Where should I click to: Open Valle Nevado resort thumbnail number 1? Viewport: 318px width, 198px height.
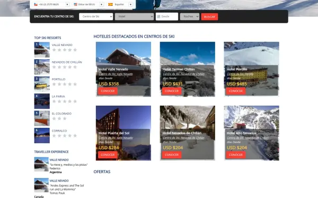tap(42, 50)
